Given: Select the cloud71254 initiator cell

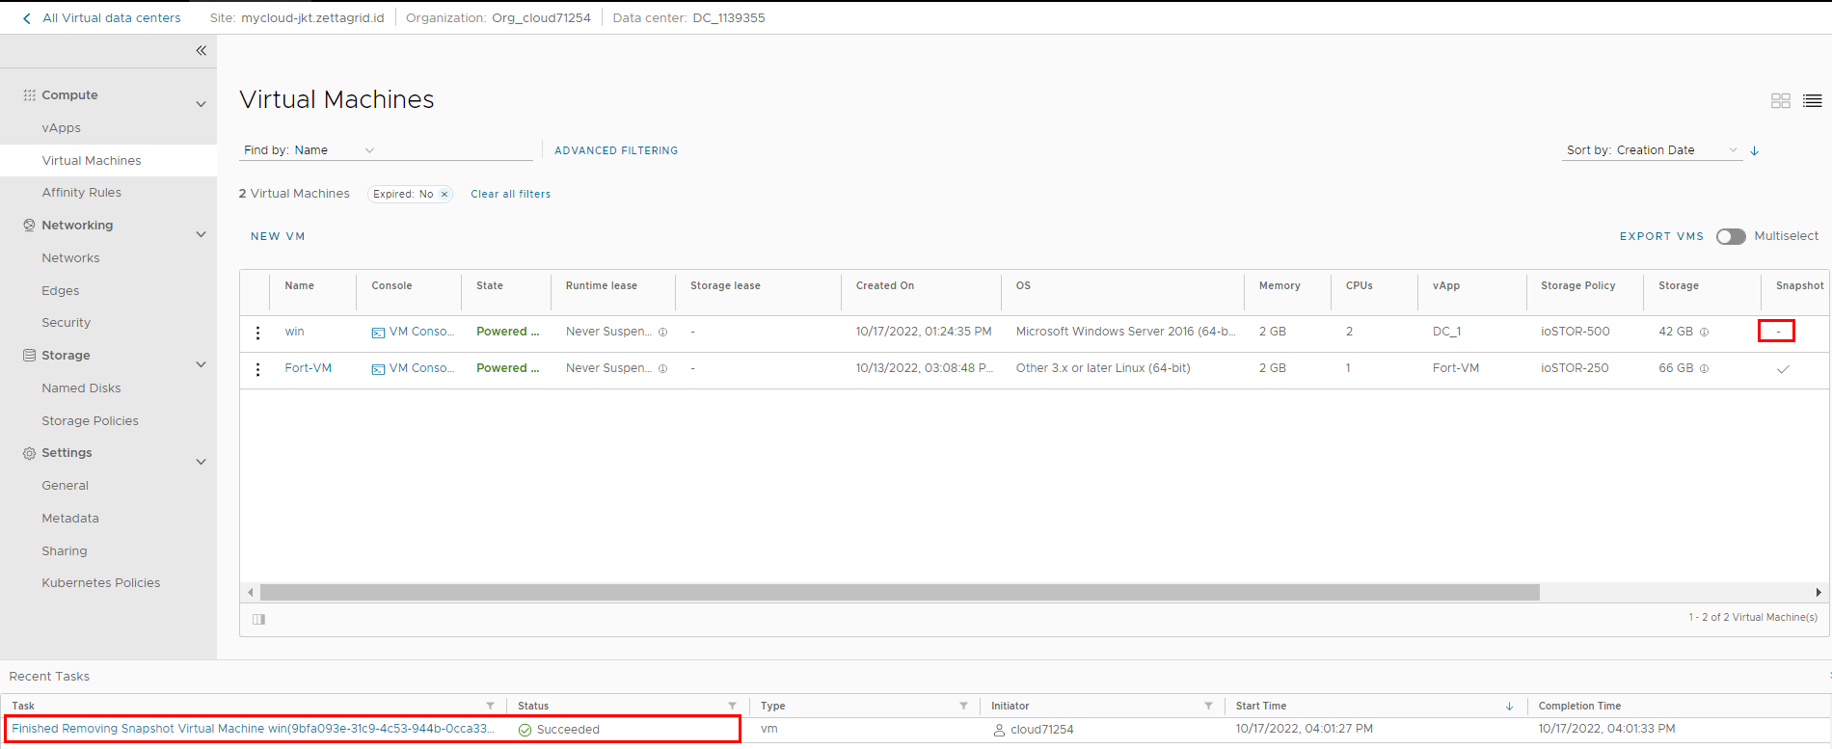Looking at the screenshot, I should [x=1034, y=730].
